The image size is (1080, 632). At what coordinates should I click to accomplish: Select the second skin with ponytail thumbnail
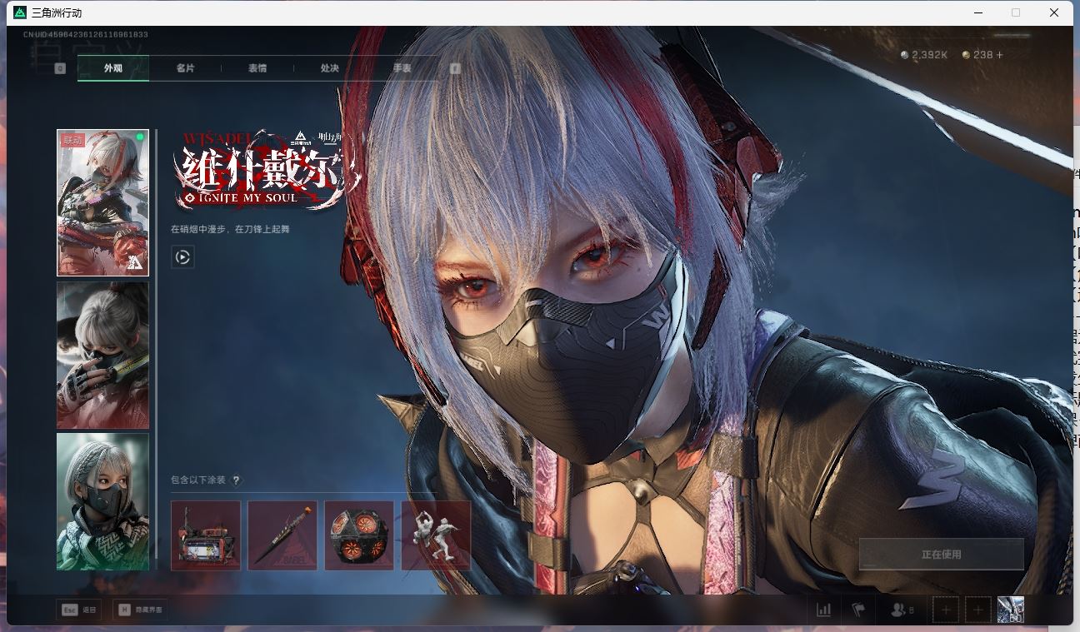click(x=102, y=355)
